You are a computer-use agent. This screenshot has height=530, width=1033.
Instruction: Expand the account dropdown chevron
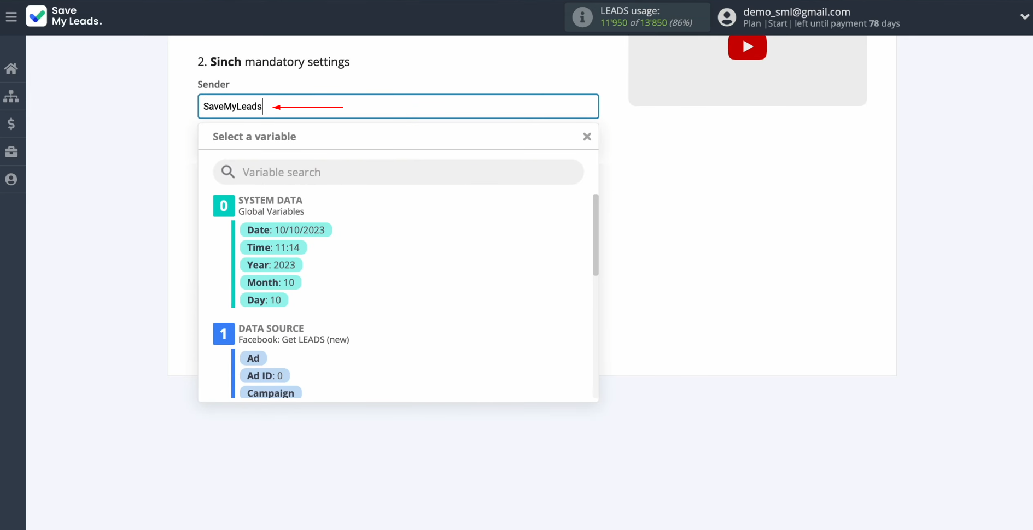(x=1024, y=17)
